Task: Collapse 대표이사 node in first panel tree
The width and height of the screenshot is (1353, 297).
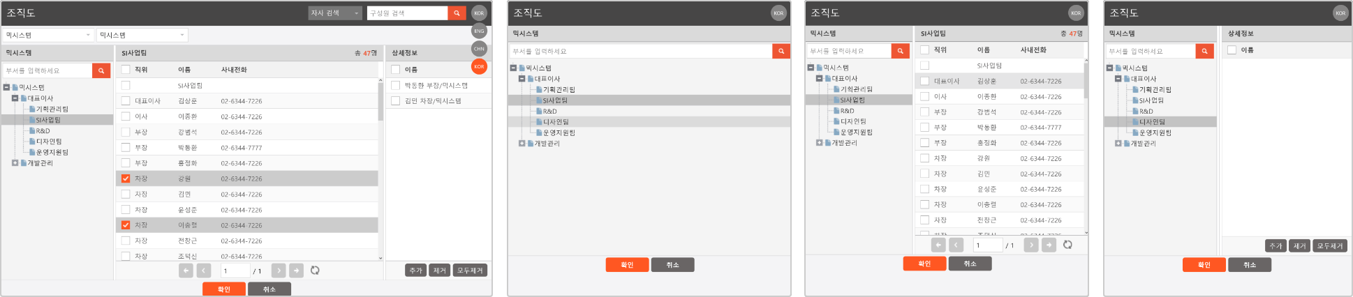Action: pyautogui.click(x=15, y=98)
